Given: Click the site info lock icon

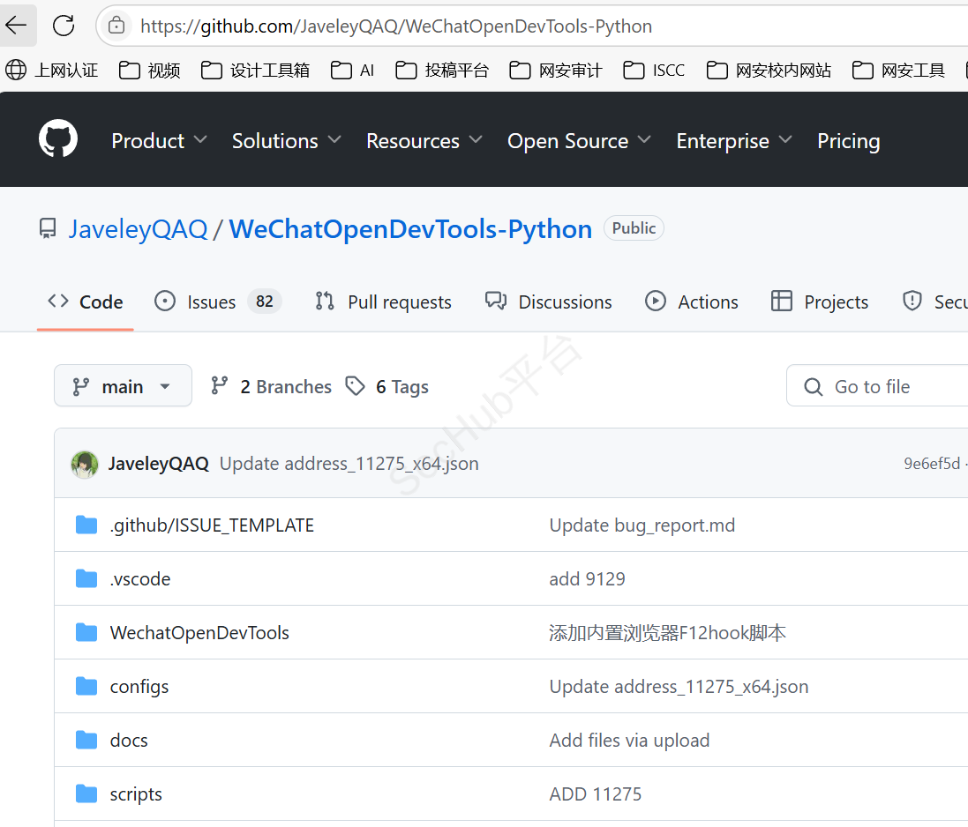Looking at the screenshot, I should (116, 26).
